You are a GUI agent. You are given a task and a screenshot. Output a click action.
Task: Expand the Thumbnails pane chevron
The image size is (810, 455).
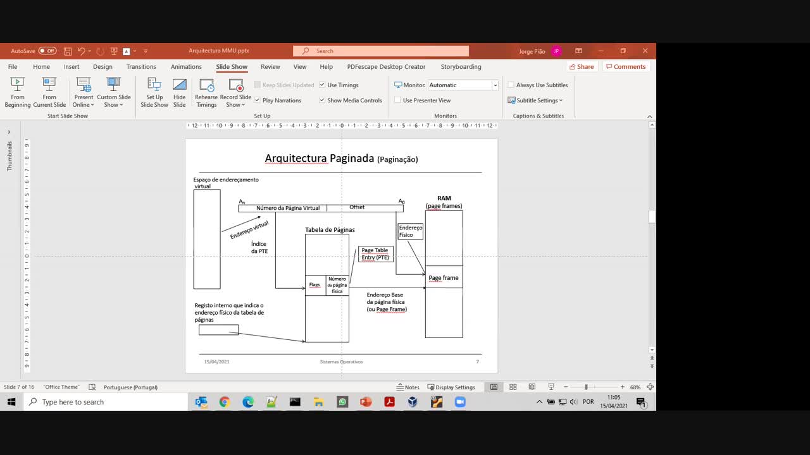coord(9,132)
